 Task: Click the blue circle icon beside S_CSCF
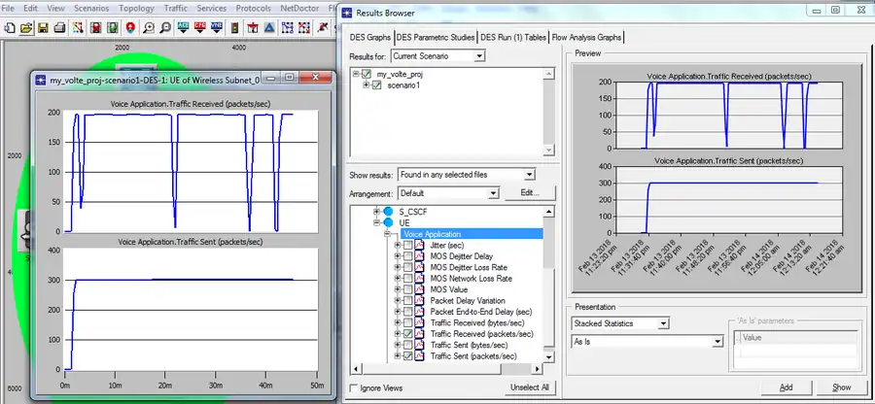(x=388, y=212)
